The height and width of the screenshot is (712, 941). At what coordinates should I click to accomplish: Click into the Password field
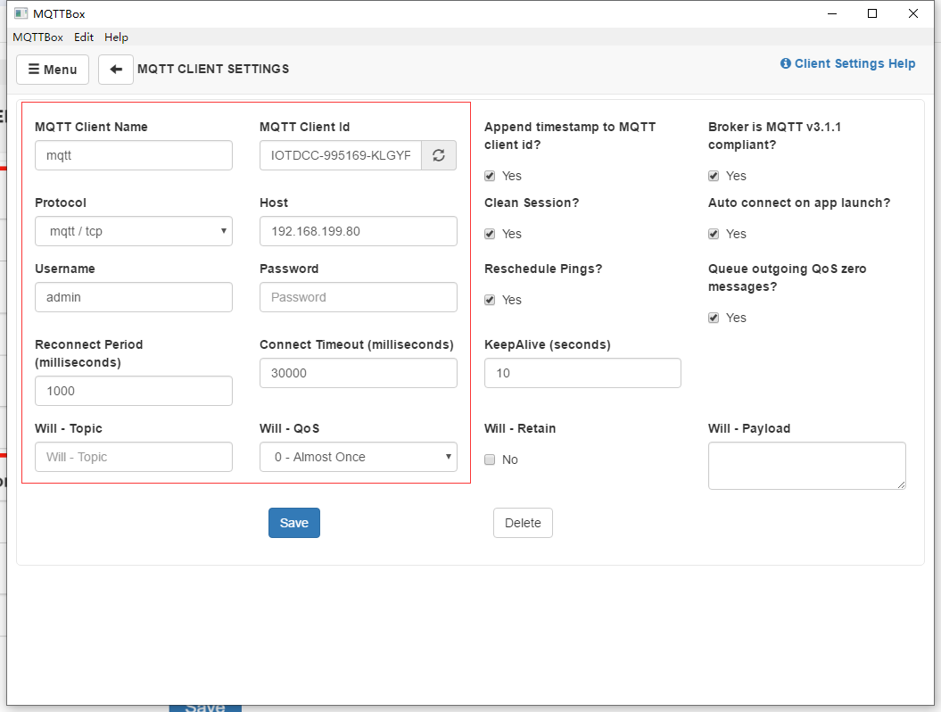point(359,297)
